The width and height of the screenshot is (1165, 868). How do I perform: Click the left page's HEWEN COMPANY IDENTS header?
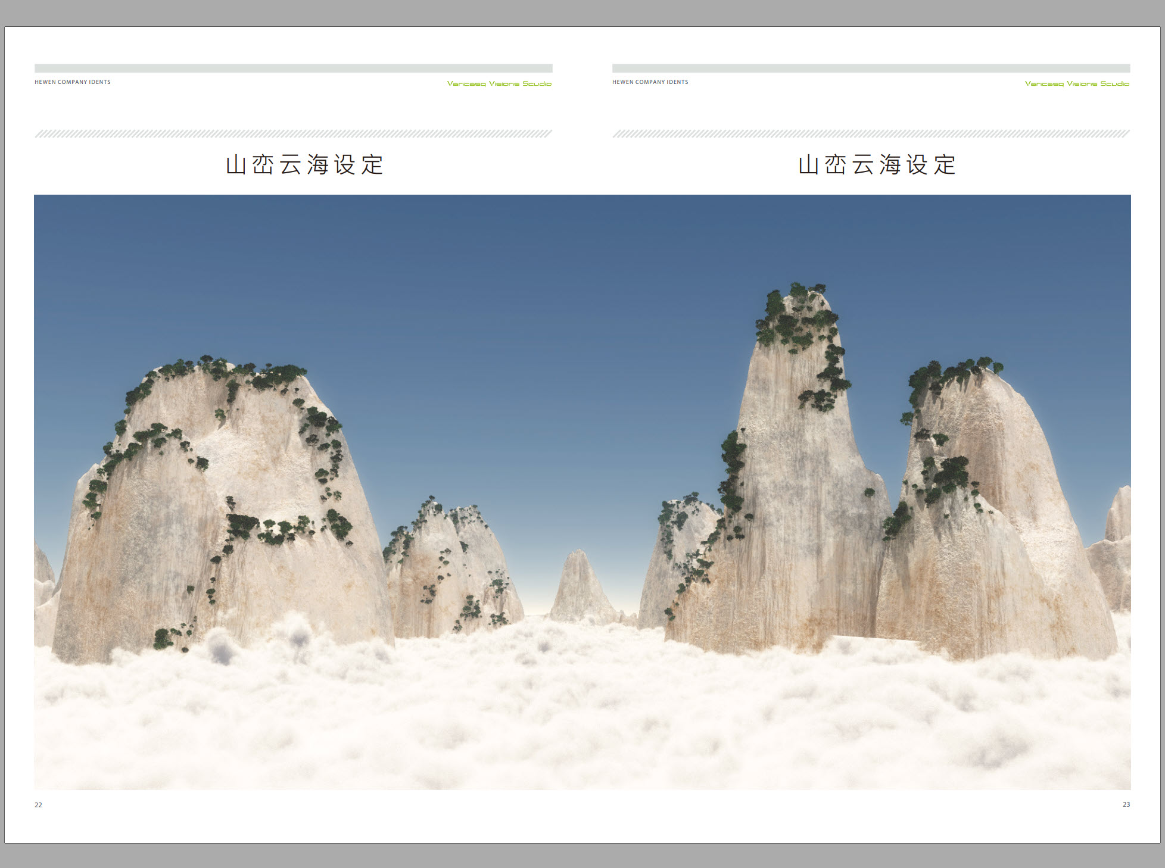tap(72, 82)
